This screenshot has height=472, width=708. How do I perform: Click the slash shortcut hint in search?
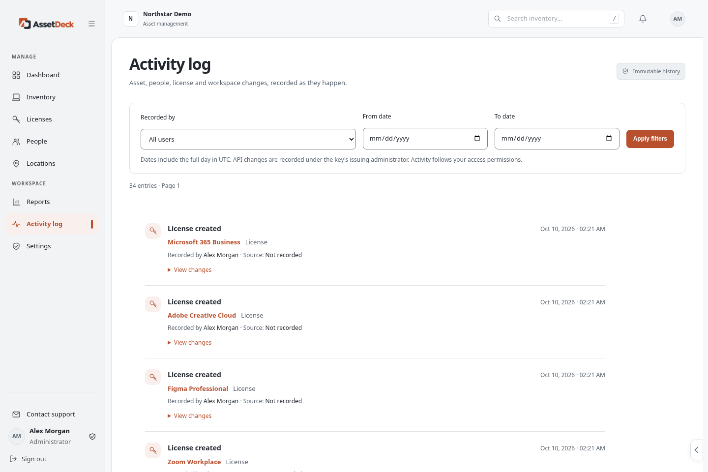[614, 19]
